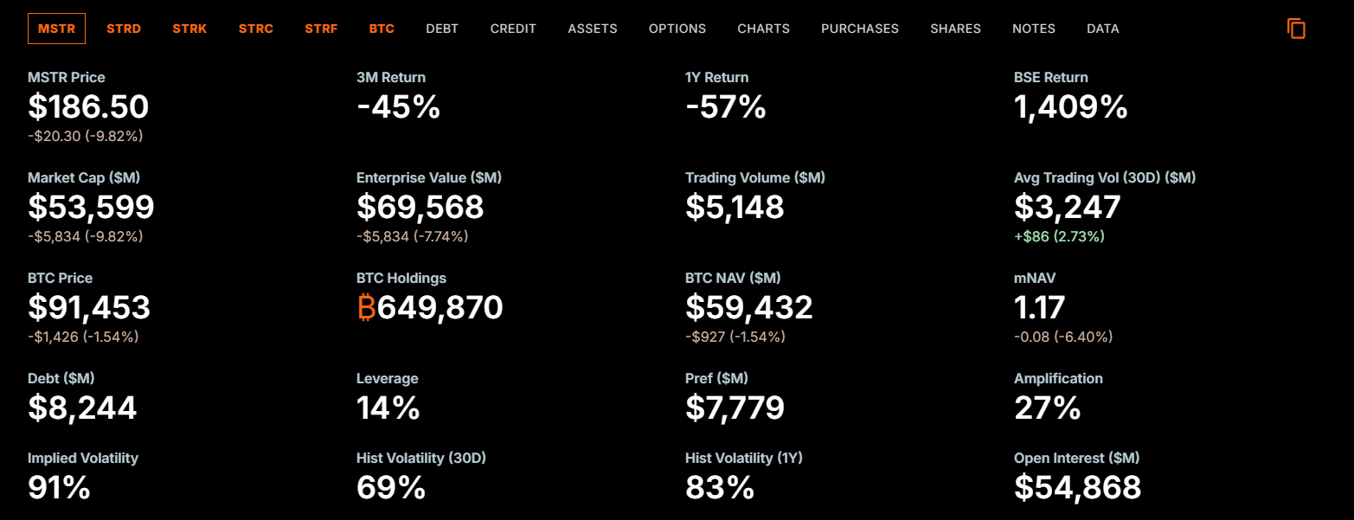Open the OPTIONS tab
Screen dimensions: 1354x520
pyautogui.click(x=677, y=29)
